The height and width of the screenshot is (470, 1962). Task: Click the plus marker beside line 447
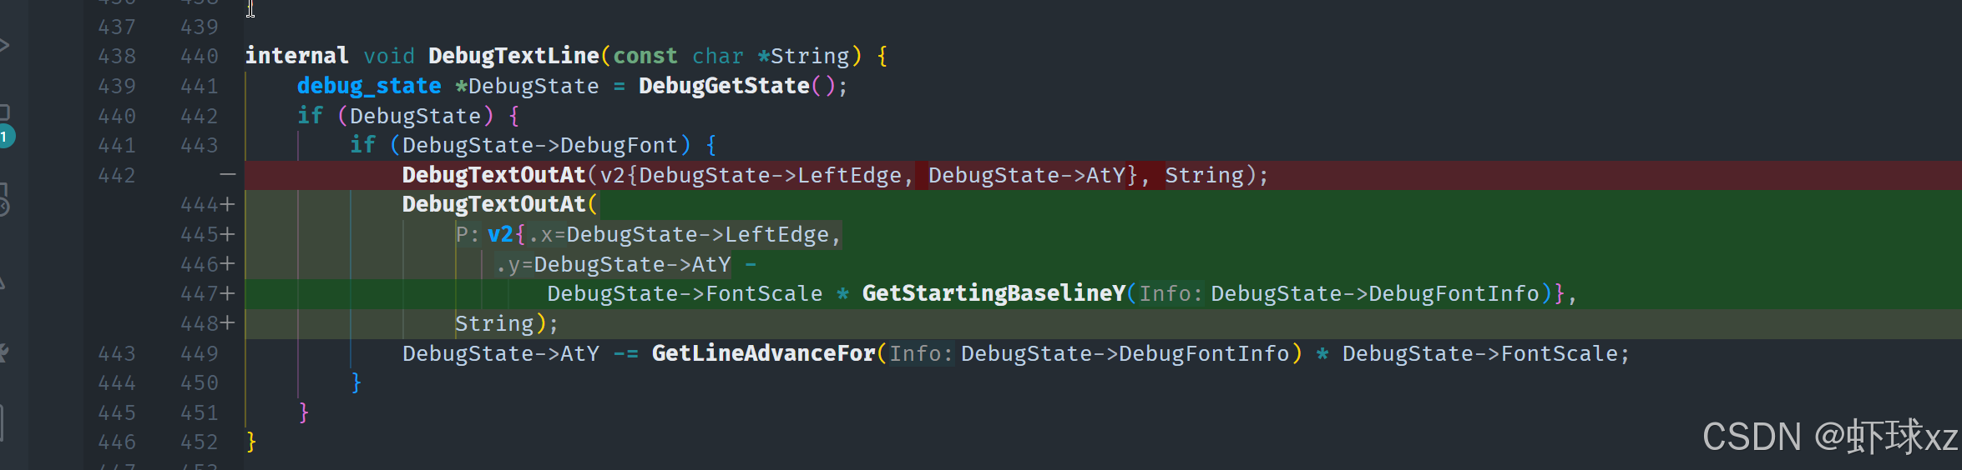point(228,294)
